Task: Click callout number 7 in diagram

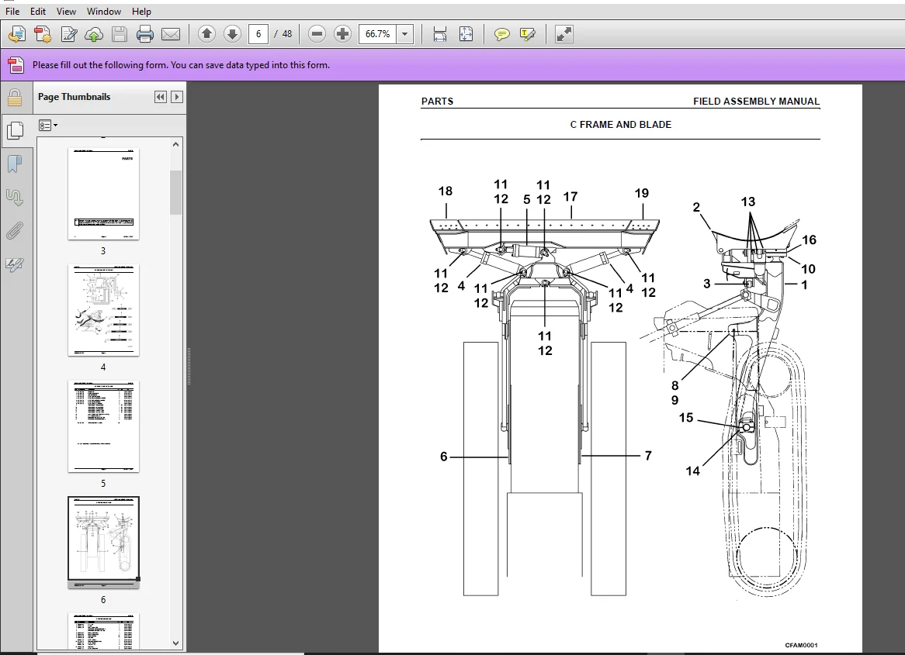Action: (648, 456)
